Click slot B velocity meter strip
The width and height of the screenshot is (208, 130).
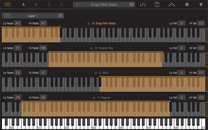[x=207, y=60]
